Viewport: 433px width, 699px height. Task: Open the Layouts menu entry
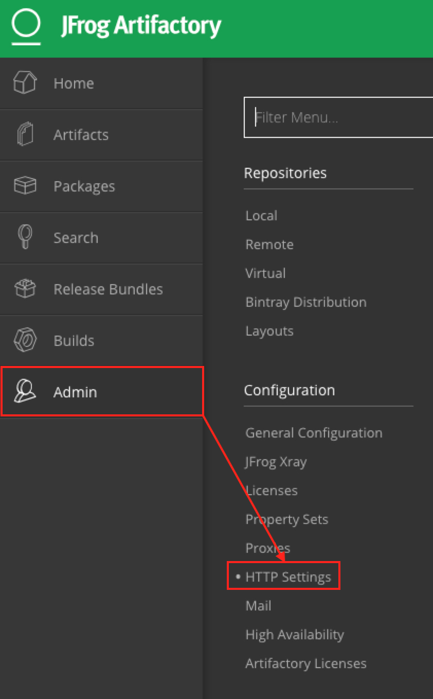tap(269, 331)
